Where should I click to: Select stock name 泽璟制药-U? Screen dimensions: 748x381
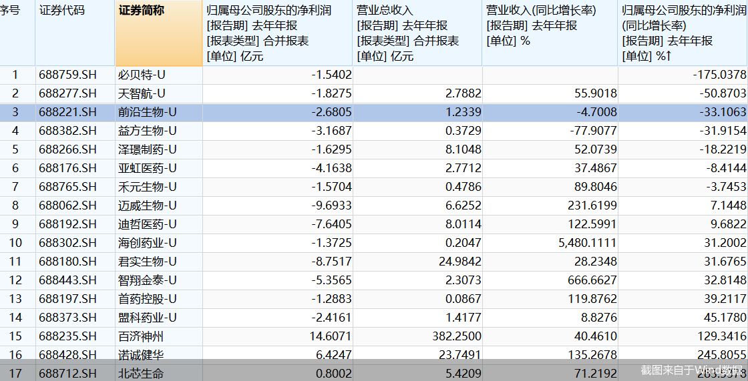coord(147,149)
